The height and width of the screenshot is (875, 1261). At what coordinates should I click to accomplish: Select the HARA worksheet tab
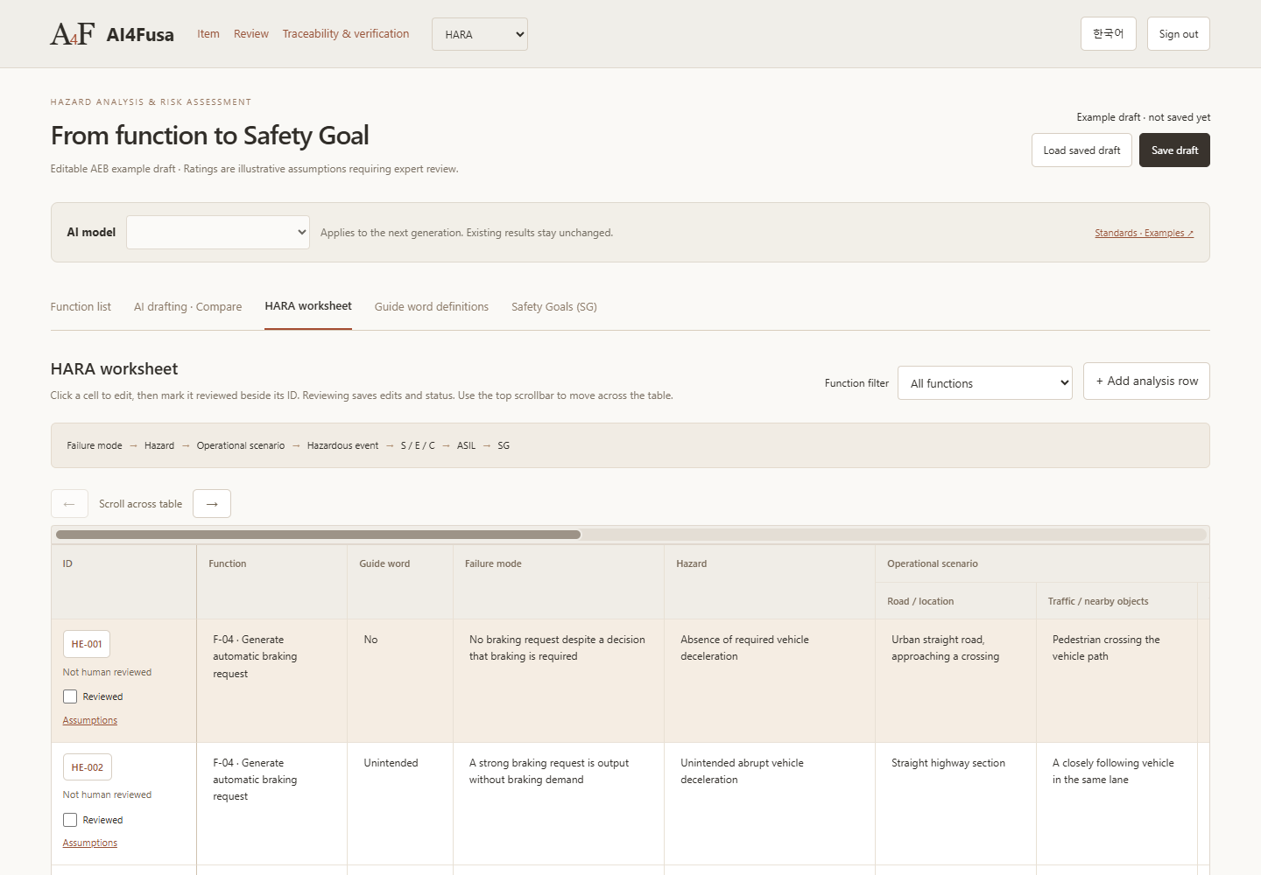pyautogui.click(x=308, y=306)
